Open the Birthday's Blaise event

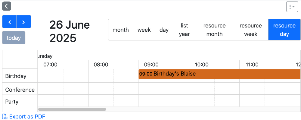click(x=219, y=74)
